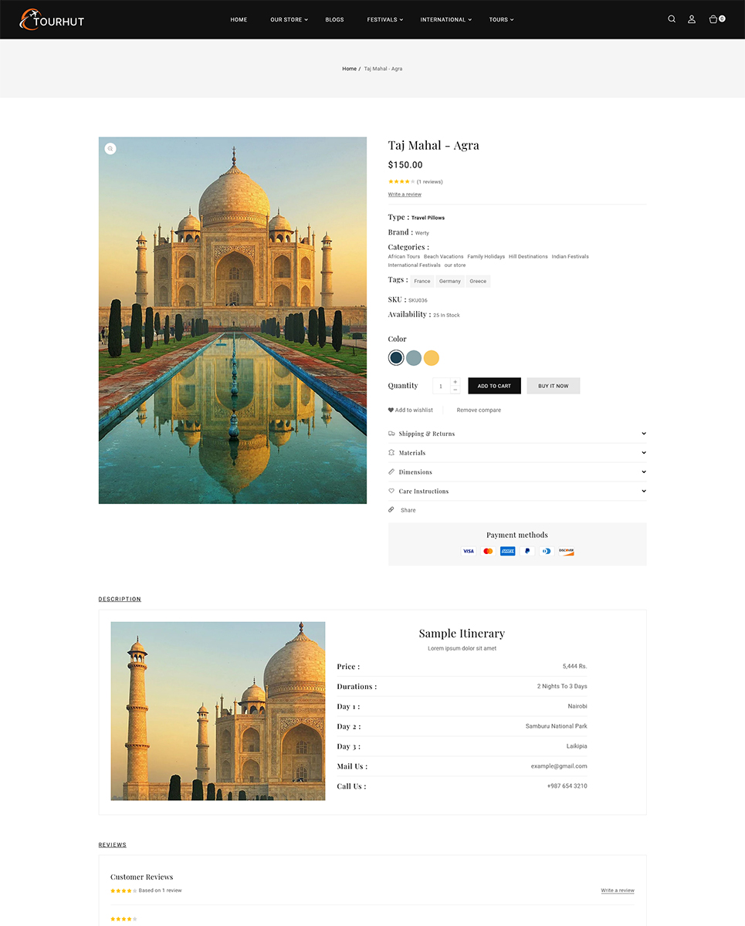Increase quantity with the plus stepper
This screenshot has height=926, width=745.
[x=455, y=382]
